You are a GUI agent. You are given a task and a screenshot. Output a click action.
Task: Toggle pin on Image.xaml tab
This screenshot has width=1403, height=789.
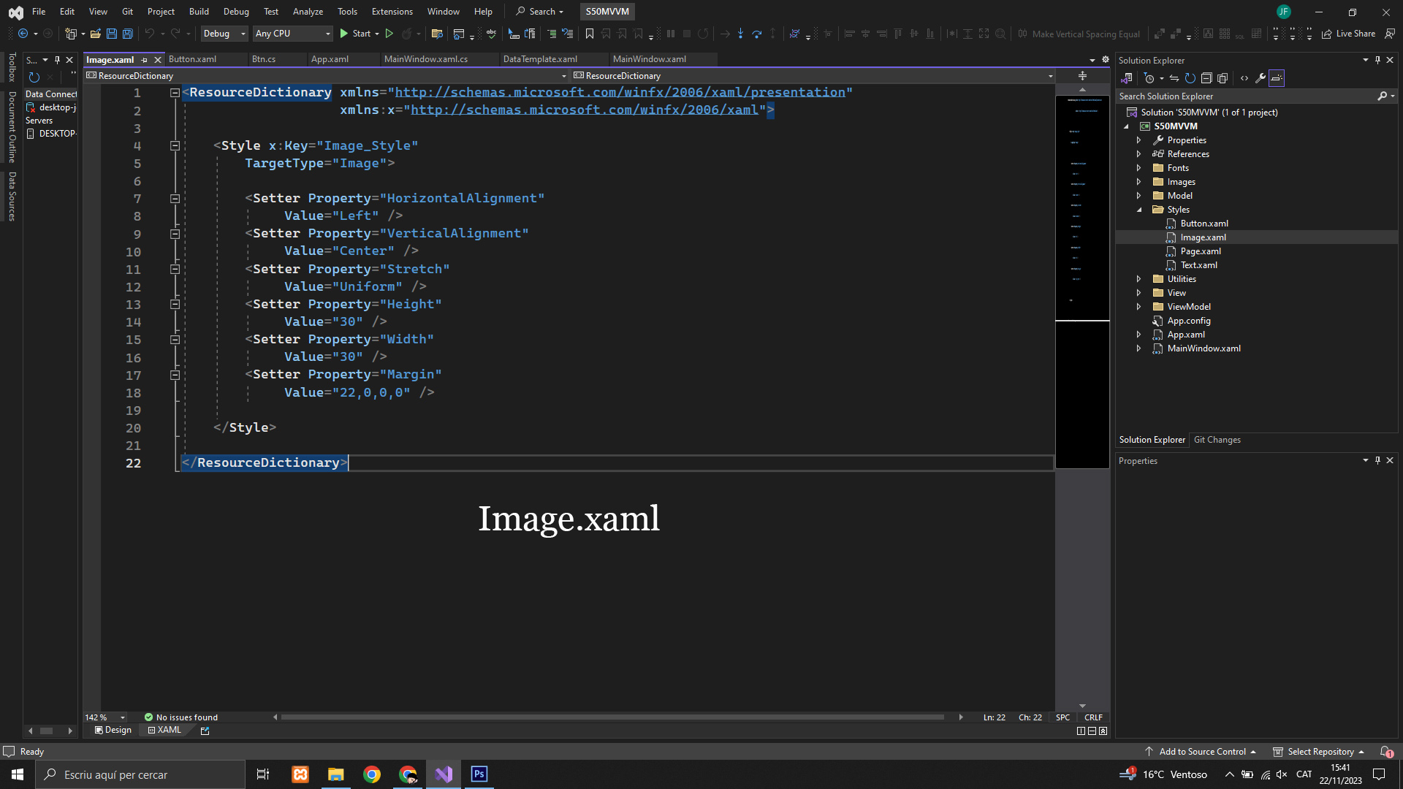pos(144,60)
